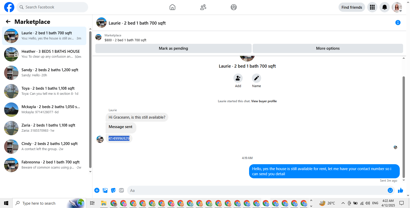Go back using the arrow beside Marketplace
Viewport: 410px width, 208px height.
pos(8,22)
